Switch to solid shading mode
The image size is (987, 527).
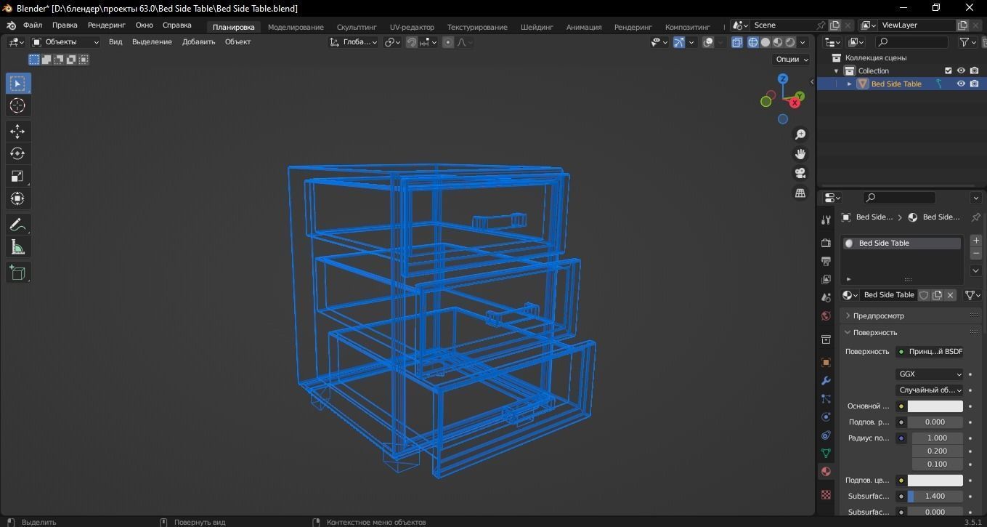(765, 42)
